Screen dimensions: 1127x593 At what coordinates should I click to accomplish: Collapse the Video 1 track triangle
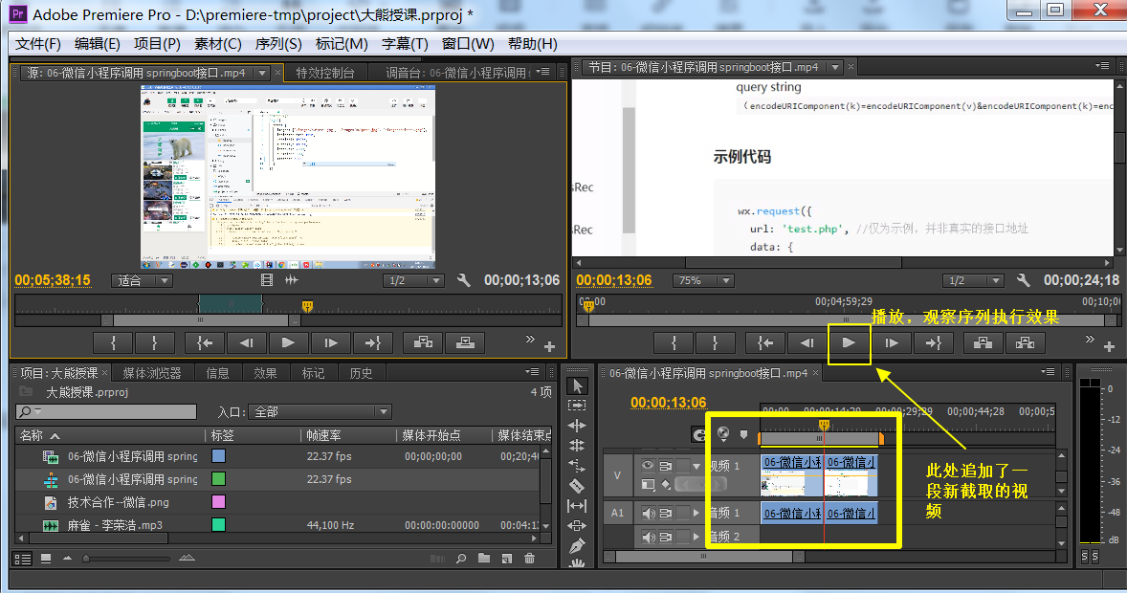pos(696,466)
